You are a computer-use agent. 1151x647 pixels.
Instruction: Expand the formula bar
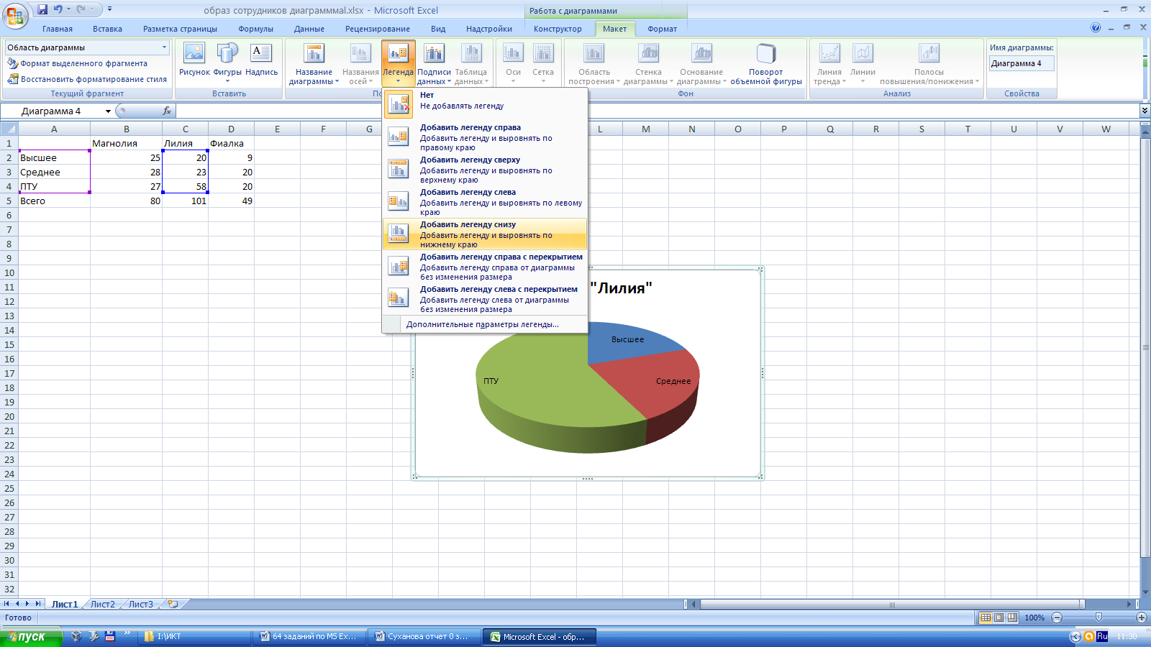coord(1145,111)
